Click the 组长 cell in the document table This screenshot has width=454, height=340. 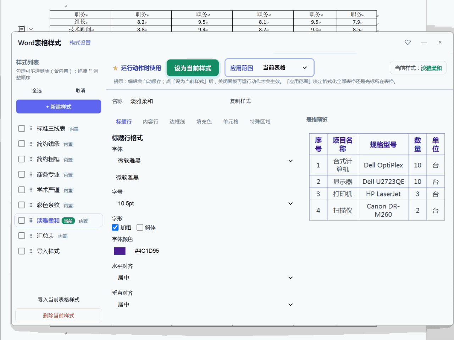[x=81, y=22]
